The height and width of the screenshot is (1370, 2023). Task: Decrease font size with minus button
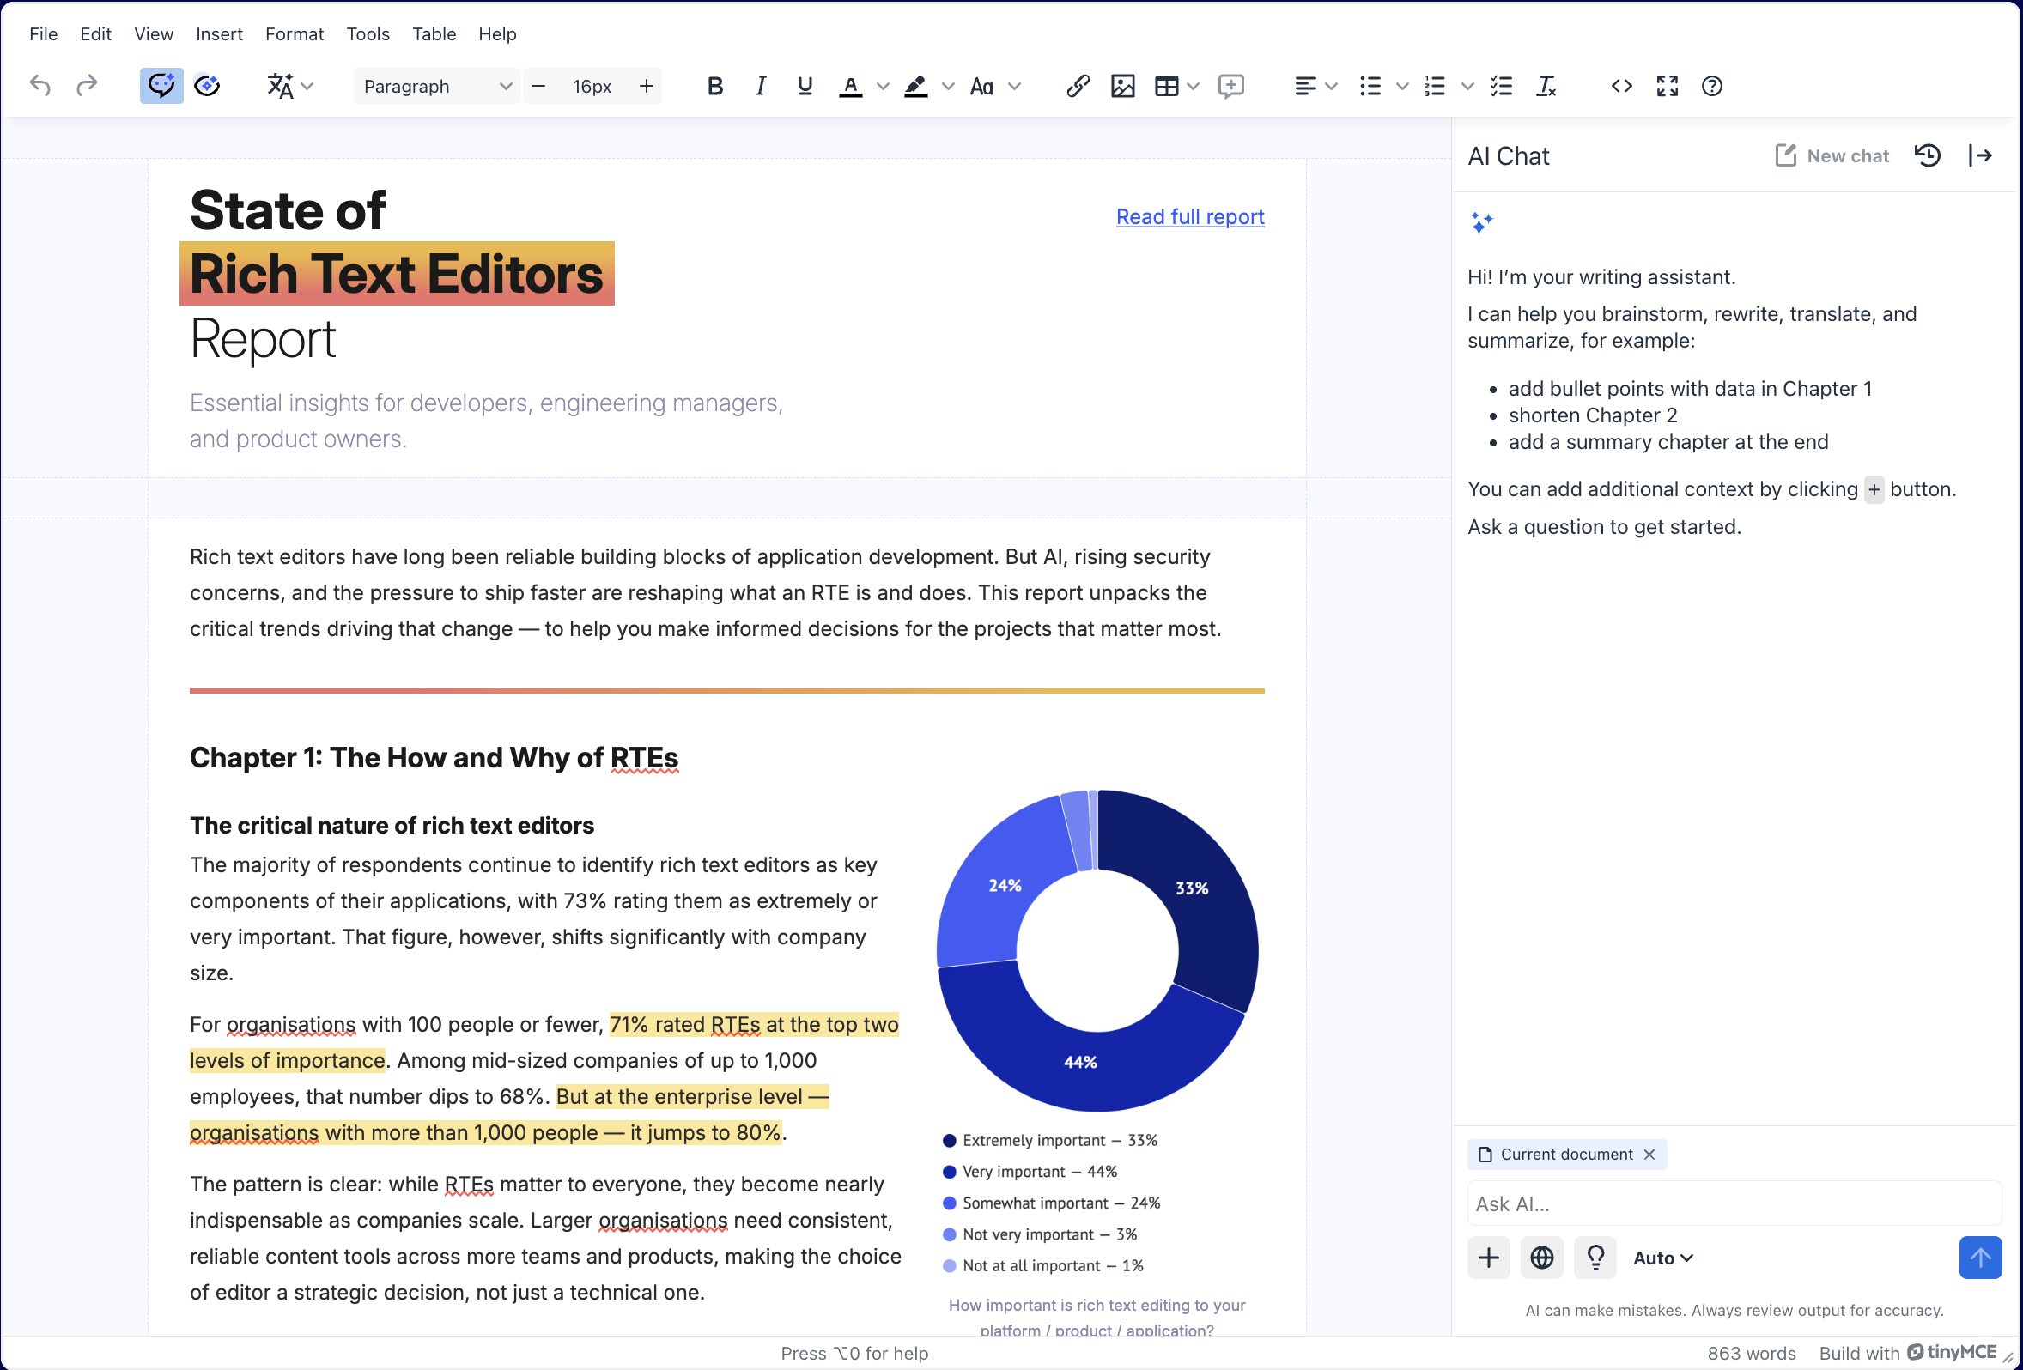click(538, 85)
